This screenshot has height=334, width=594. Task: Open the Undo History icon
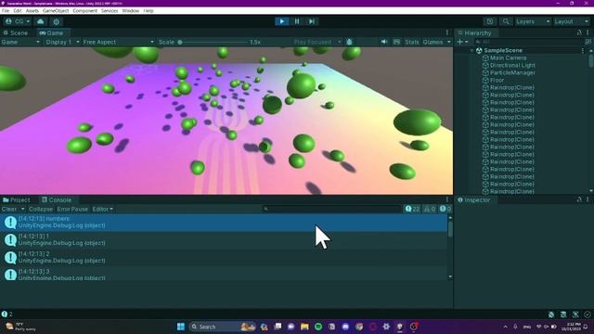[490, 21]
